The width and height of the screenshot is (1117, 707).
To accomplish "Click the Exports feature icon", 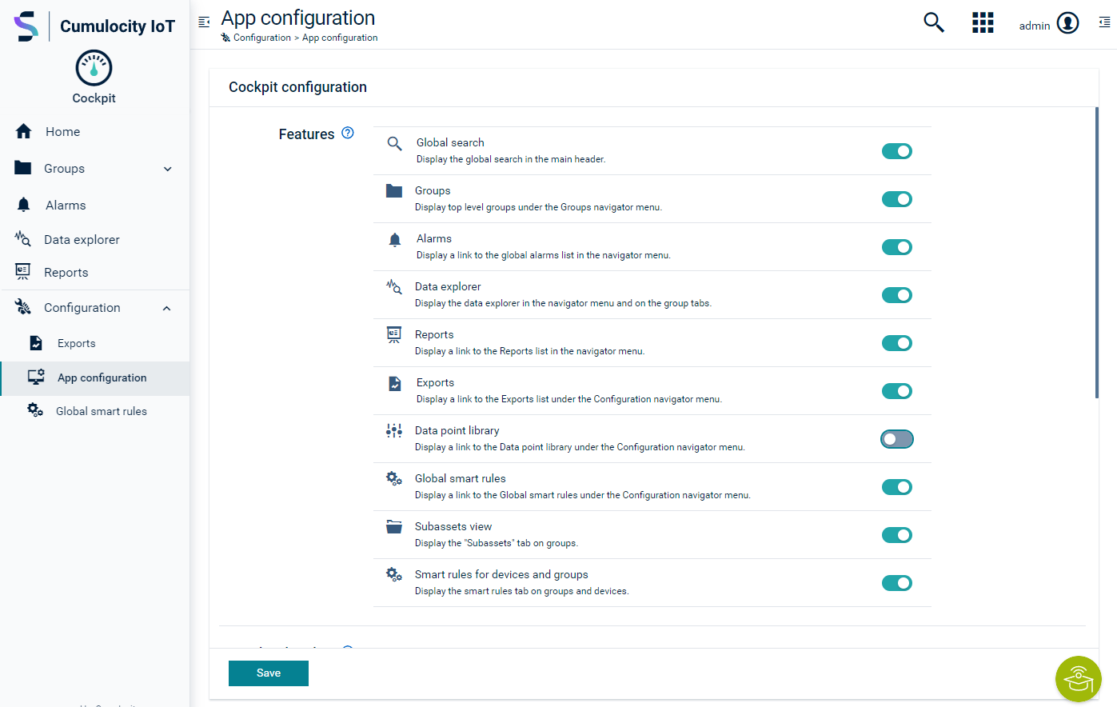I will 394,383.
